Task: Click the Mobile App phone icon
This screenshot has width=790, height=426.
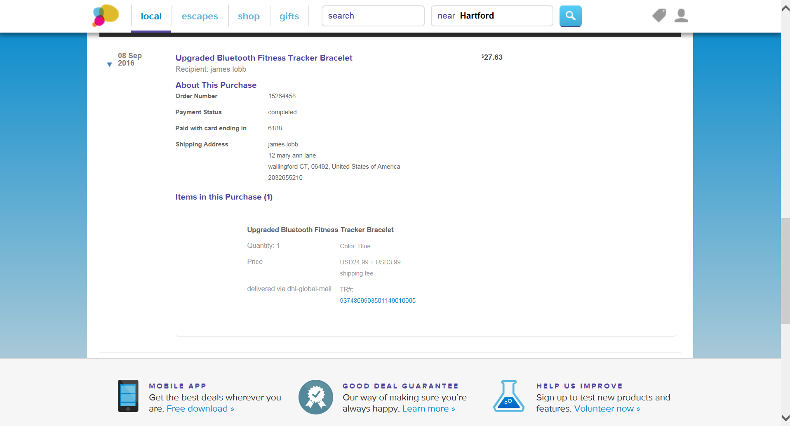Action: pyautogui.click(x=128, y=396)
